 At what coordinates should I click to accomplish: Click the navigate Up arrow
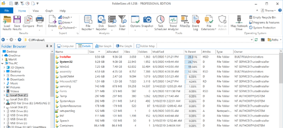click(20, 40)
